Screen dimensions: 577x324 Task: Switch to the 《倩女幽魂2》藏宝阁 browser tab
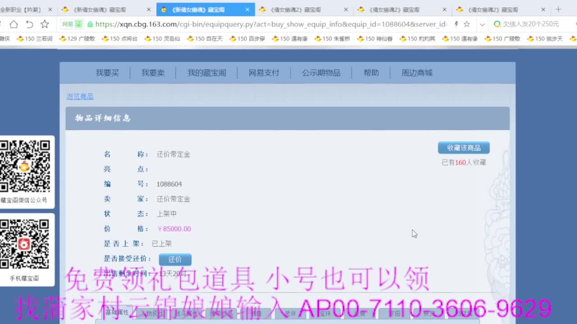pyautogui.click(x=295, y=9)
